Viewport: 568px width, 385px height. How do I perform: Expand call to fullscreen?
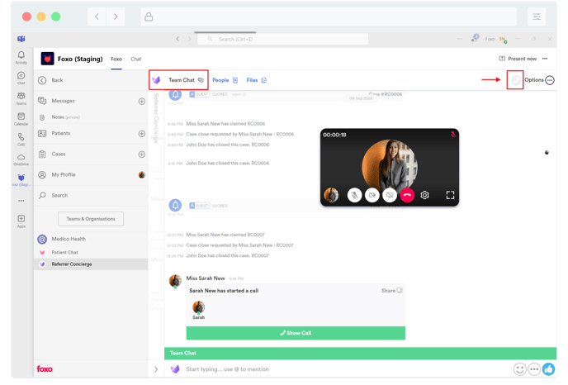(450, 195)
